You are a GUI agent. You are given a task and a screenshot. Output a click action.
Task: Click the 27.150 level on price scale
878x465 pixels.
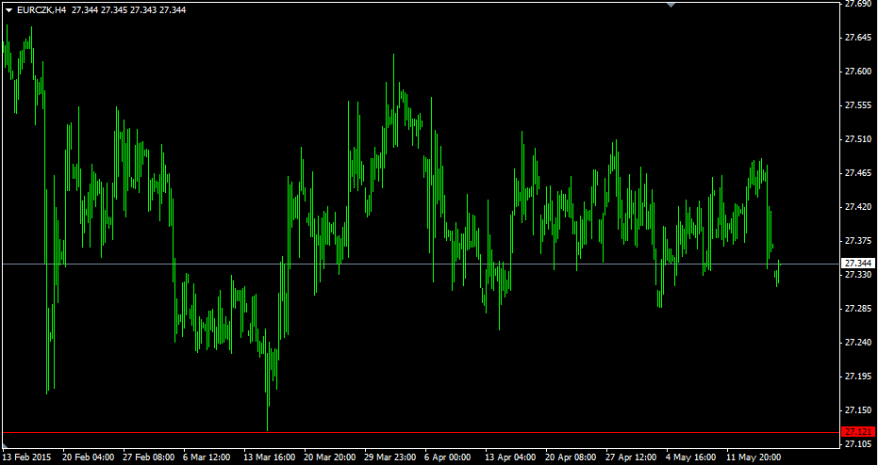click(x=857, y=410)
